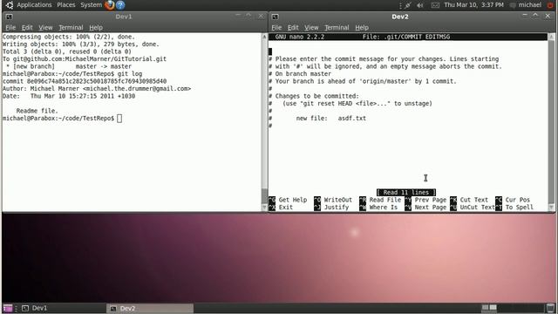
Task: Click the Dev1 scrollbar up arrow
Action: coord(264,37)
